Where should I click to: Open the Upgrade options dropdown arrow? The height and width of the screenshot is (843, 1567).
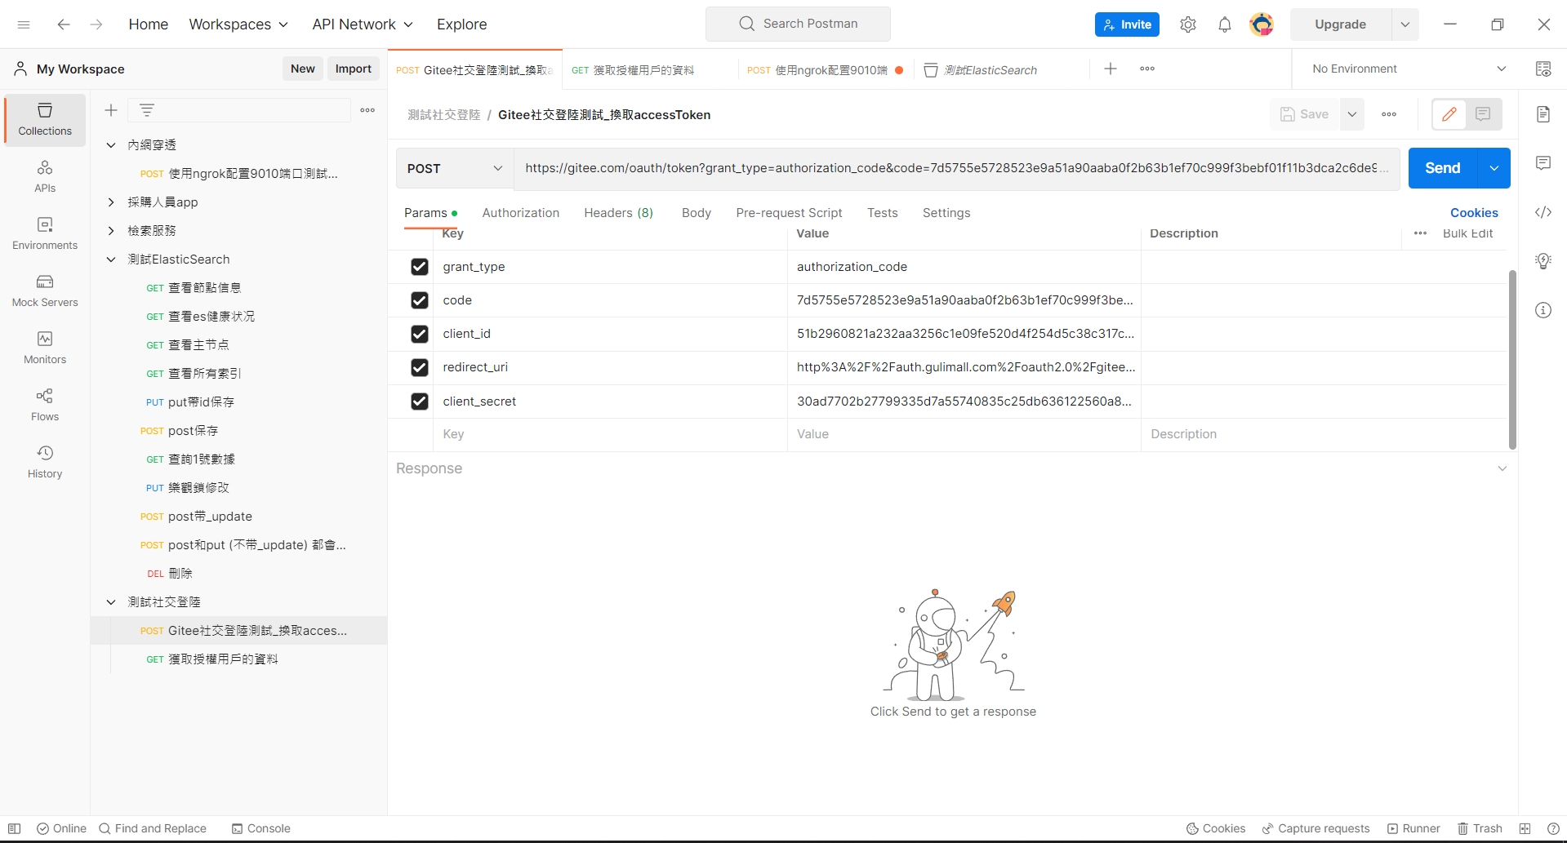point(1405,24)
